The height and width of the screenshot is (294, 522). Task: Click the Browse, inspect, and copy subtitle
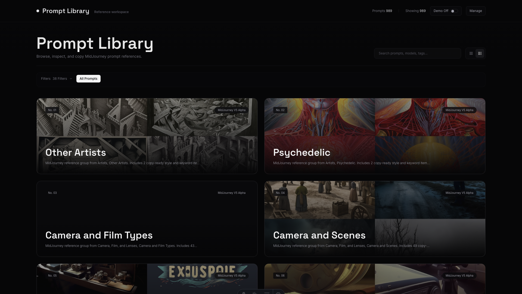[x=89, y=56]
